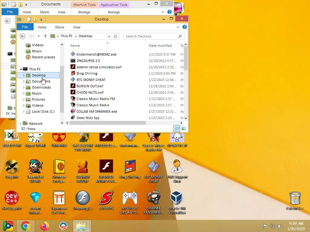Select COLLAB VM SPAMMER.exe file
Image resolution: width=310 pixels, height=232 pixels.
pyautogui.click(x=97, y=111)
